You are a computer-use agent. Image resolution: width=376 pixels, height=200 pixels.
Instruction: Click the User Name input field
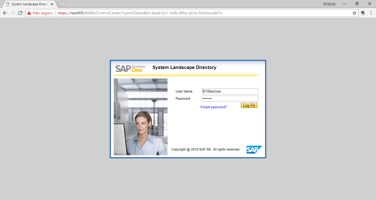(230, 91)
